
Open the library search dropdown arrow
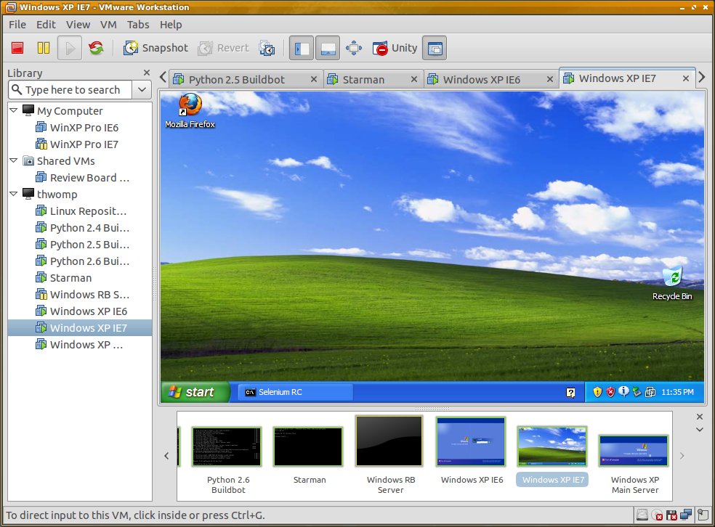coord(142,90)
